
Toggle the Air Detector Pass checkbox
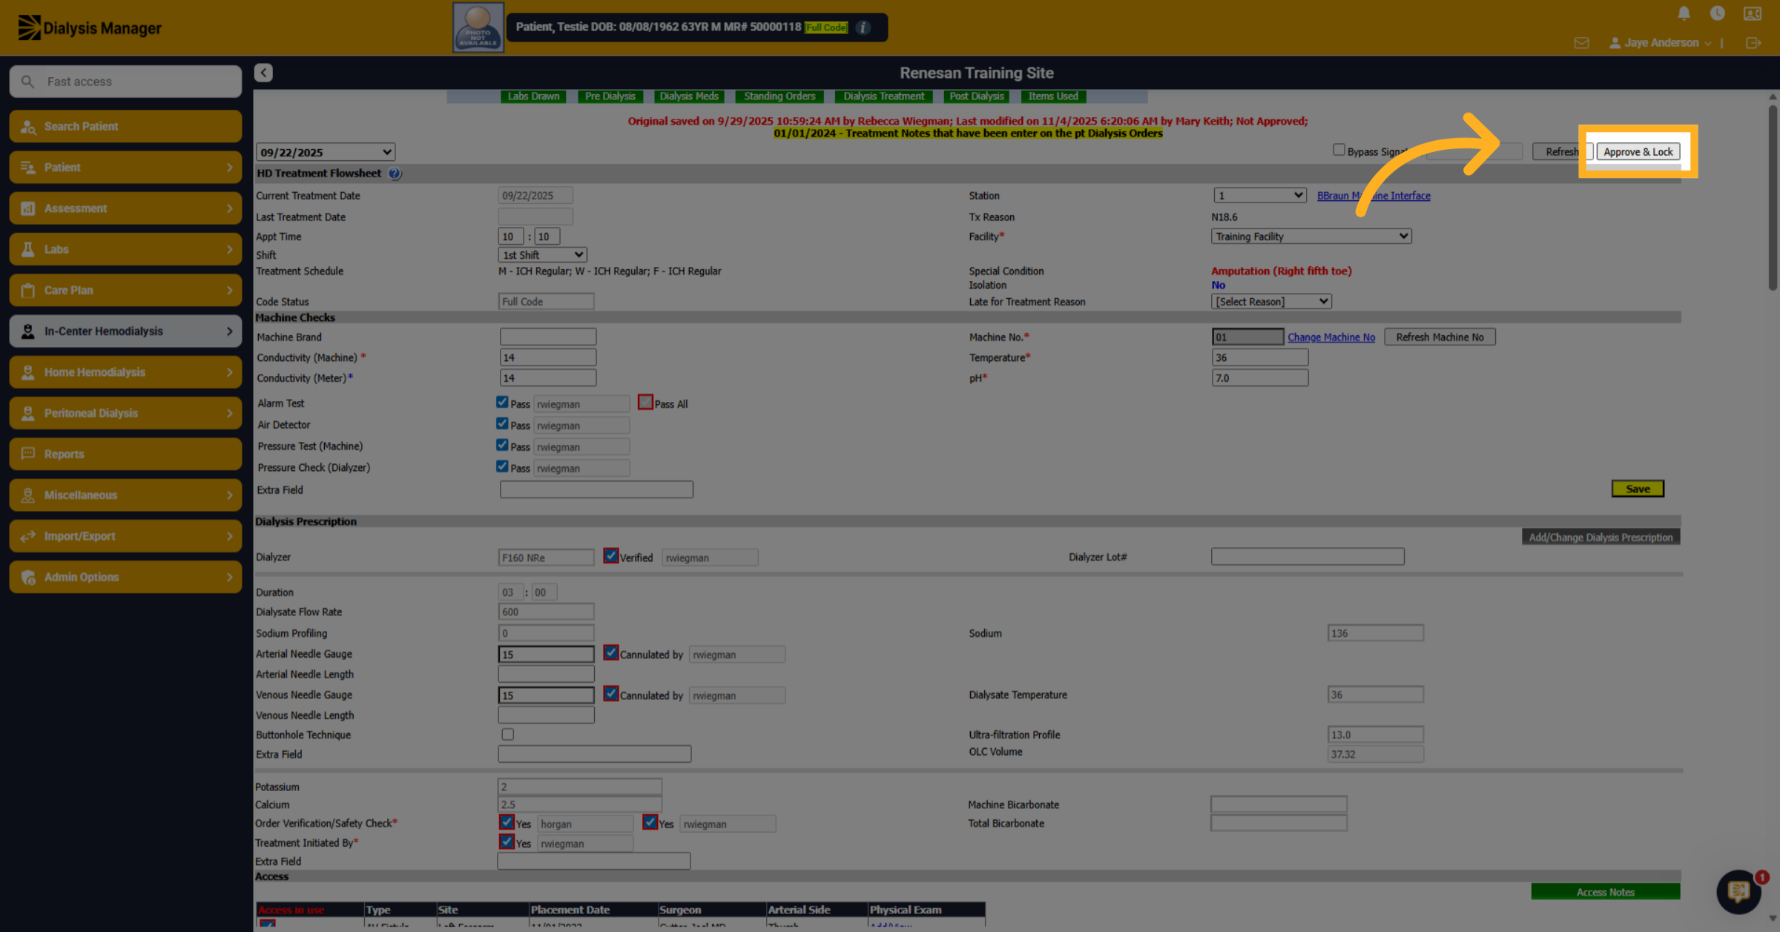coord(502,424)
